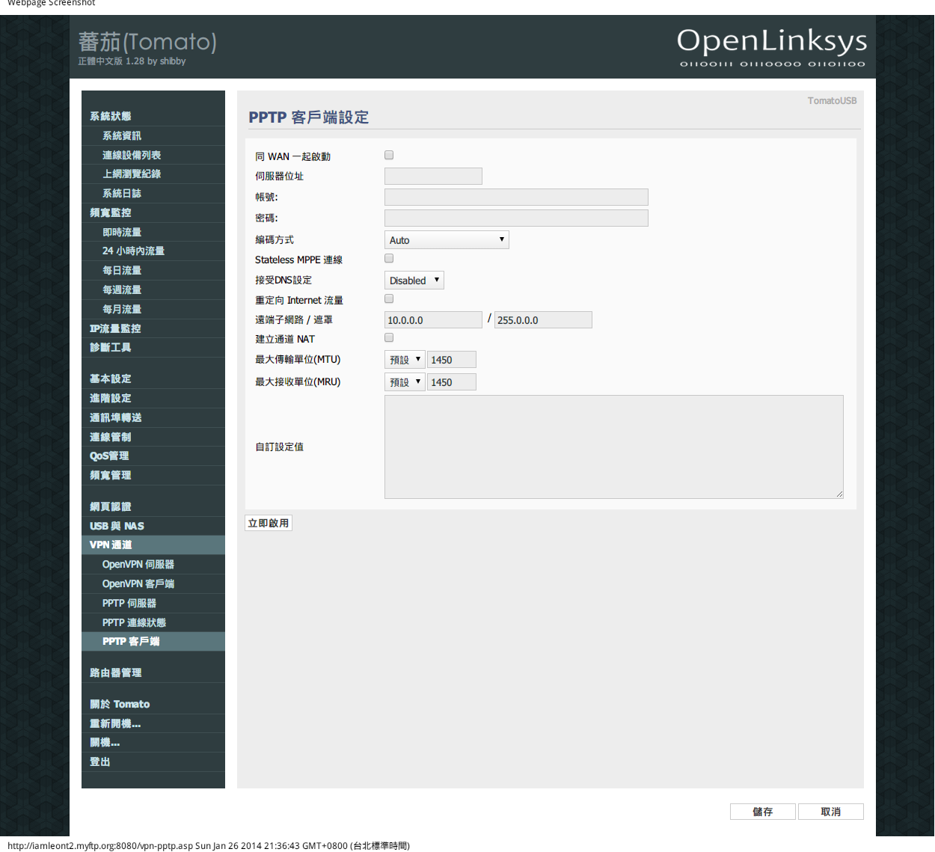Open the 編碼方式 Auto dropdown

(447, 240)
